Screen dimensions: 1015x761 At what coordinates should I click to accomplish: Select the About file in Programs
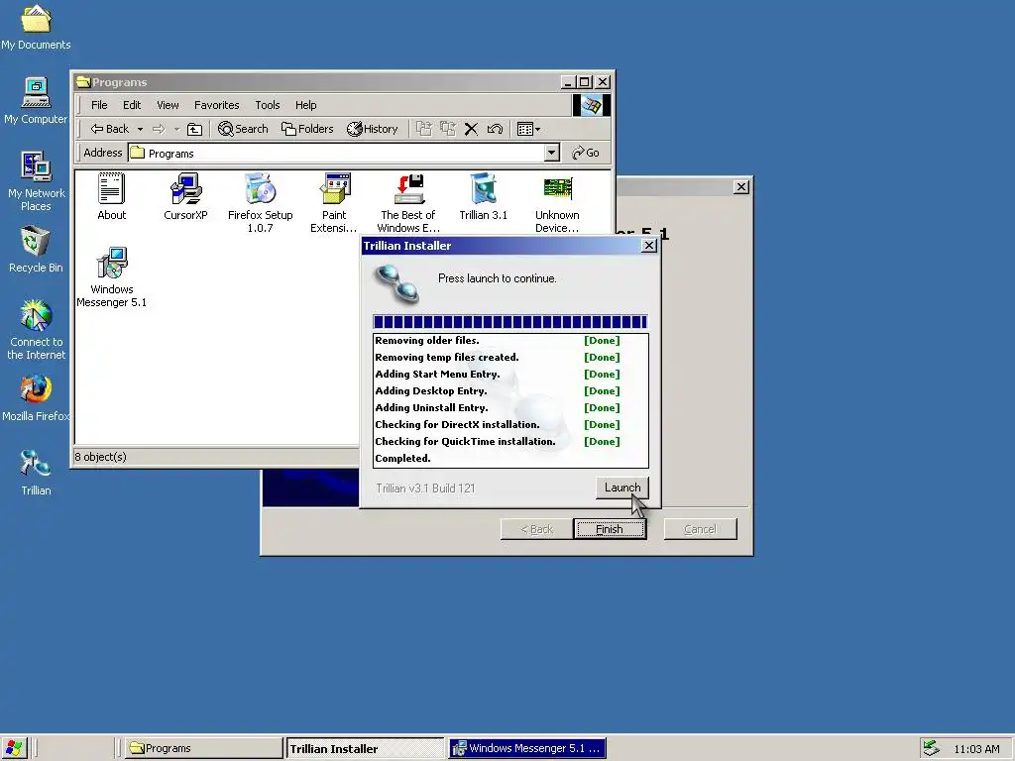(x=111, y=197)
